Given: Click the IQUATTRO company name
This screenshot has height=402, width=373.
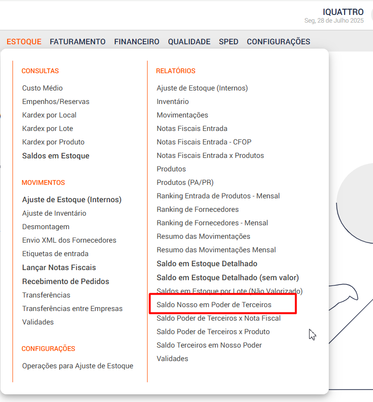Looking at the screenshot, I should click(343, 12).
